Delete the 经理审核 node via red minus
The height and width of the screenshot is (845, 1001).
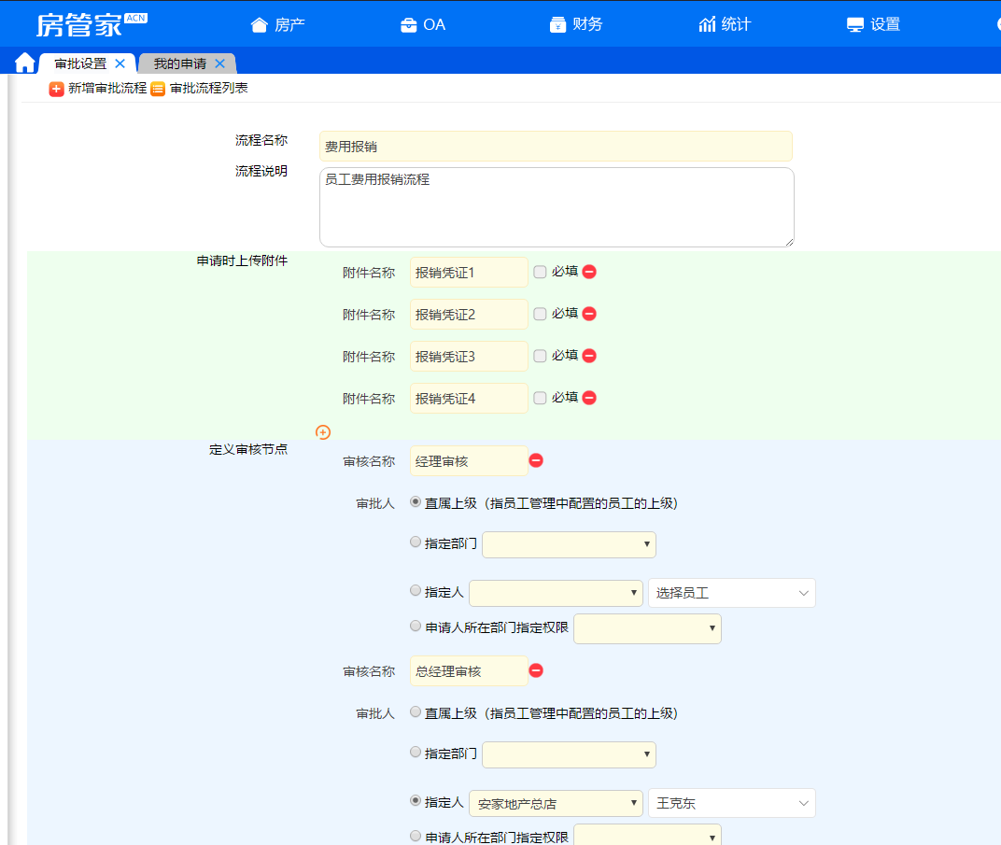pos(536,460)
